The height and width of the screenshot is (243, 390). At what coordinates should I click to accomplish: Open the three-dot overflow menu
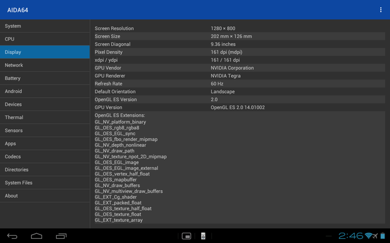(x=380, y=10)
